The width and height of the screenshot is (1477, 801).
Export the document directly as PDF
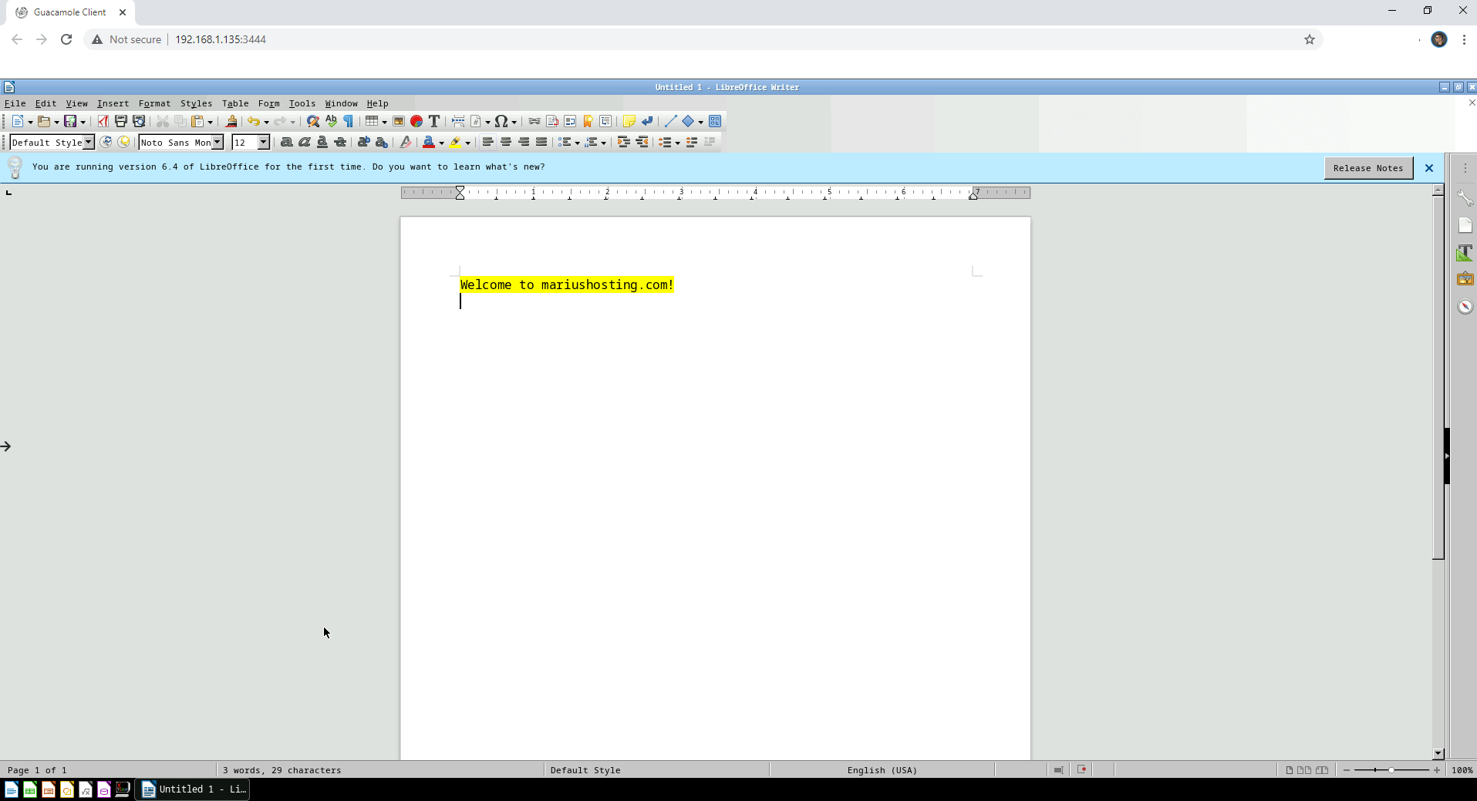(103, 121)
